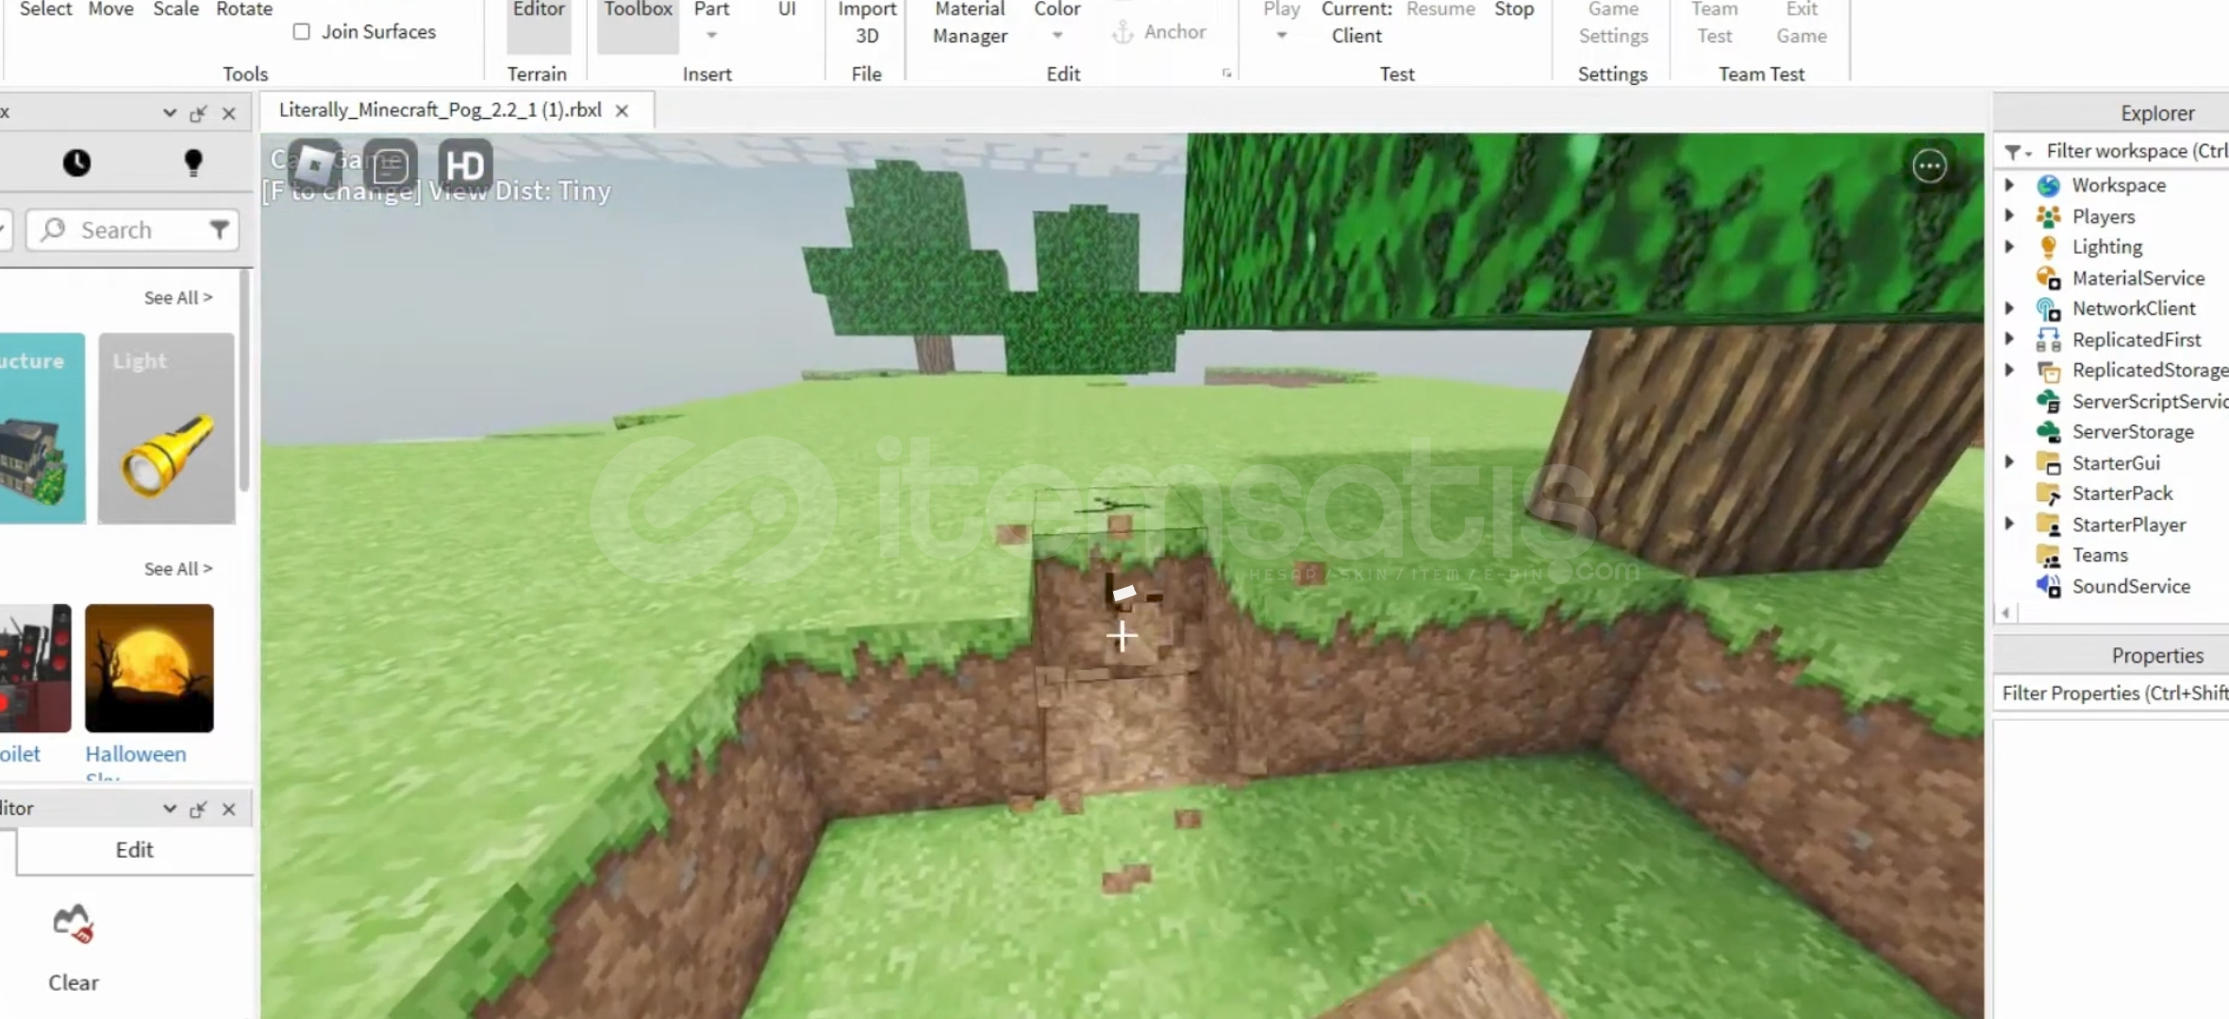
Task: Open the Play dropdown arrow
Action: 1281,36
